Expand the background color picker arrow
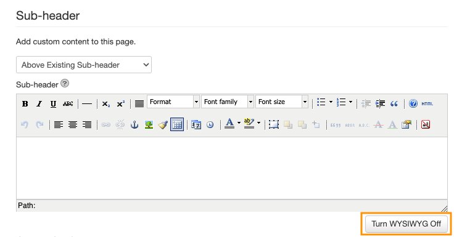 click(258, 123)
